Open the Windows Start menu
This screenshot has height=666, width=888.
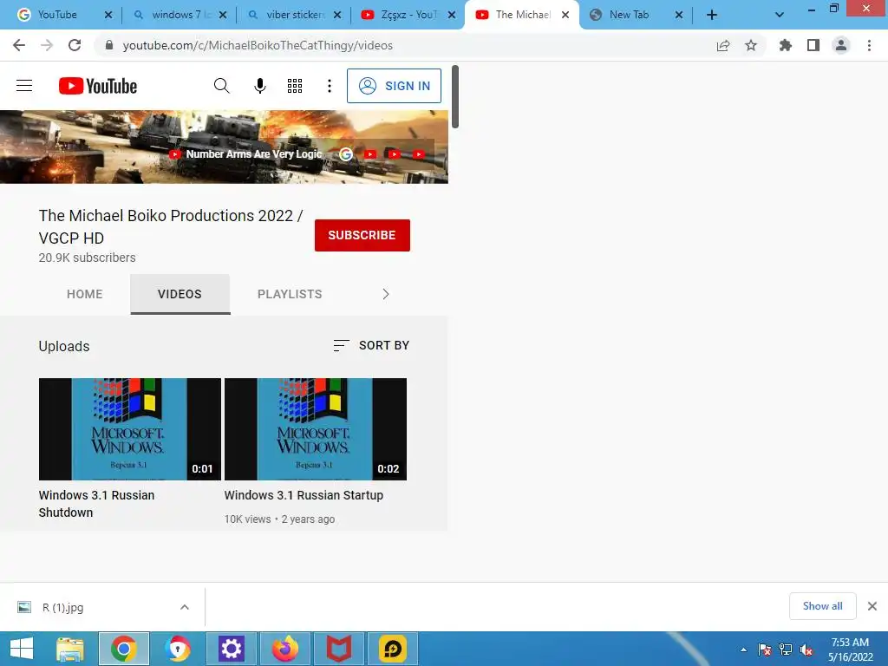(22, 649)
